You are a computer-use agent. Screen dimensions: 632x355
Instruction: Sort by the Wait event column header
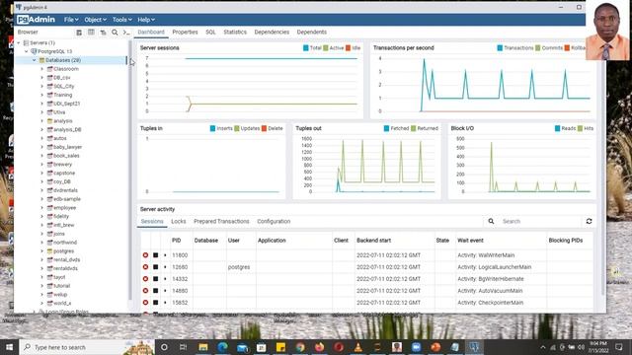470,241
